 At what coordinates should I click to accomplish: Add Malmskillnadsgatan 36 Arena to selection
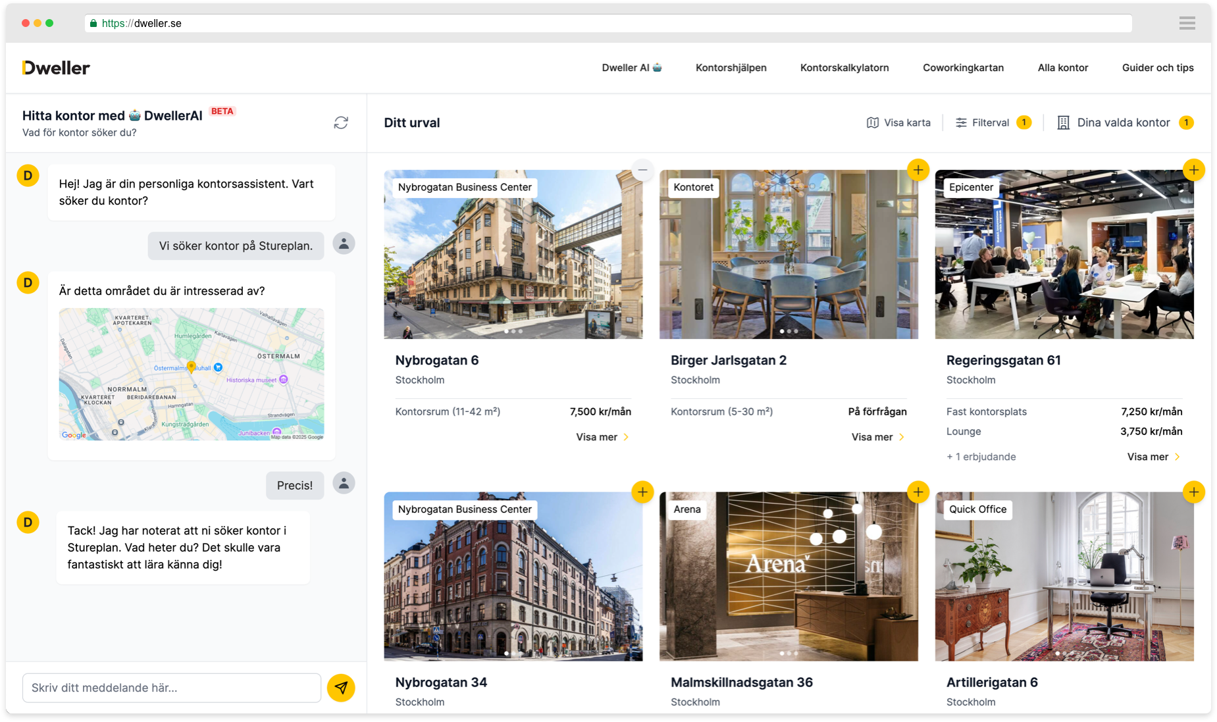[918, 492]
